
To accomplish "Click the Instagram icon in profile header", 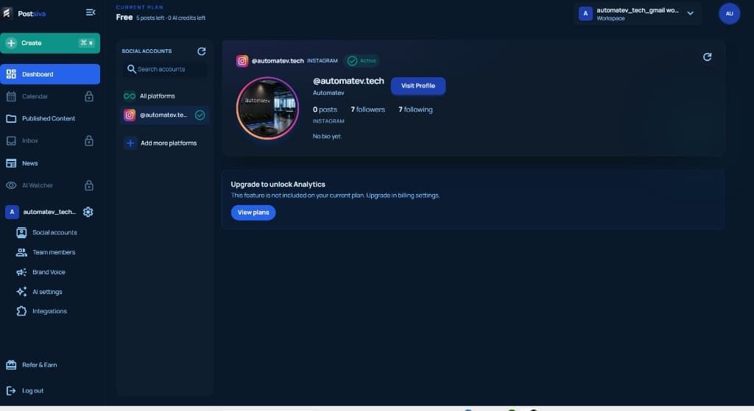I will point(242,61).
